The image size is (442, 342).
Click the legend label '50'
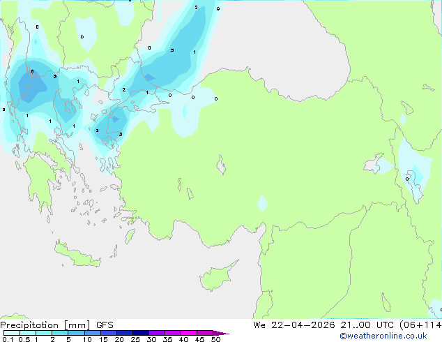click(x=215, y=339)
